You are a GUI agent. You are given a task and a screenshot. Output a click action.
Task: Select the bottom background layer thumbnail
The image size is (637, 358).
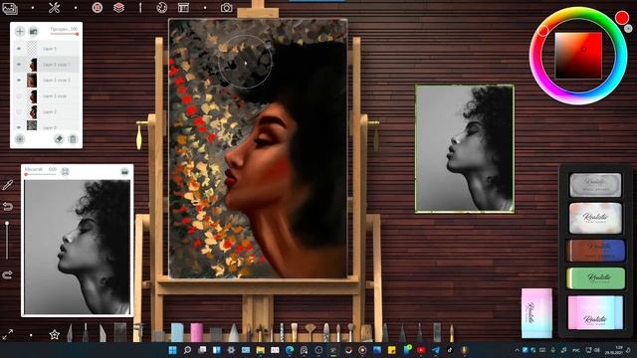point(32,125)
